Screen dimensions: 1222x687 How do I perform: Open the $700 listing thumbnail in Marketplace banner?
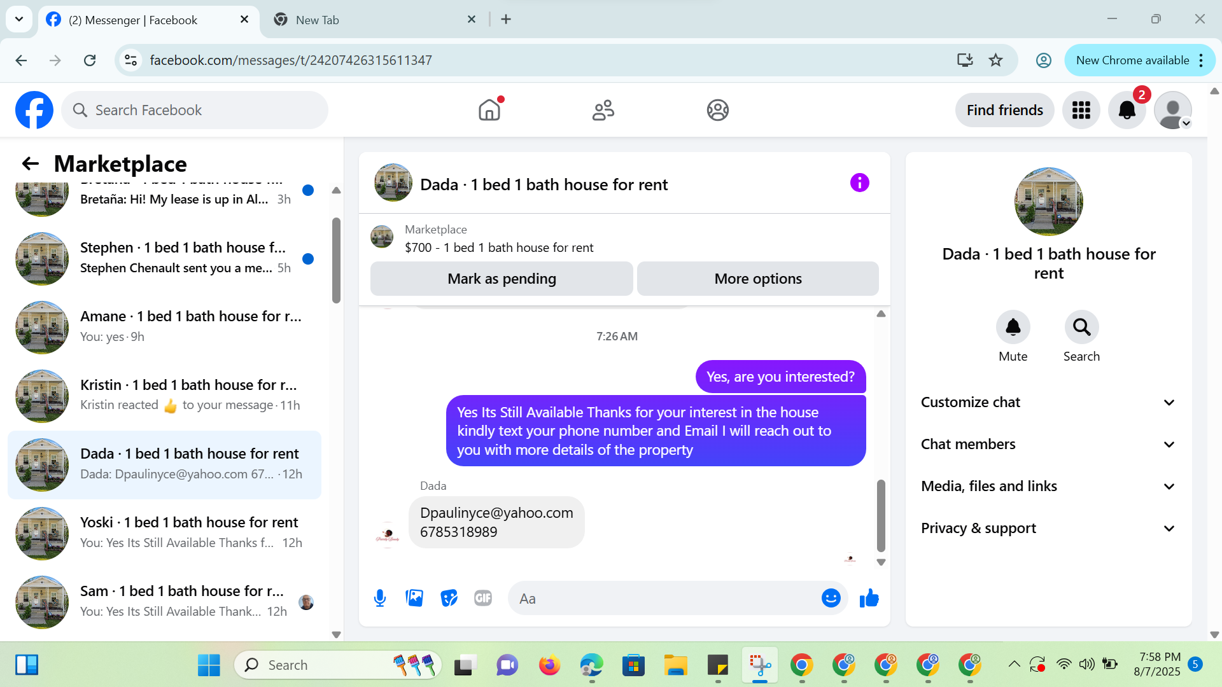pyautogui.click(x=382, y=237)
